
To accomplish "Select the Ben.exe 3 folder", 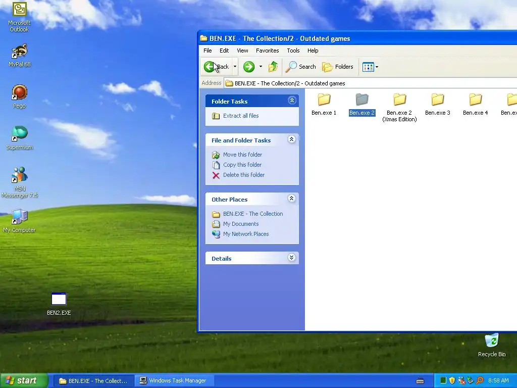I will point(438,104).
